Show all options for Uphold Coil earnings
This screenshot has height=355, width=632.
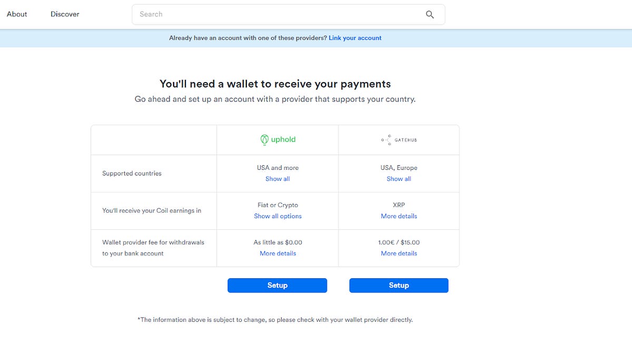tap(278, 216)
